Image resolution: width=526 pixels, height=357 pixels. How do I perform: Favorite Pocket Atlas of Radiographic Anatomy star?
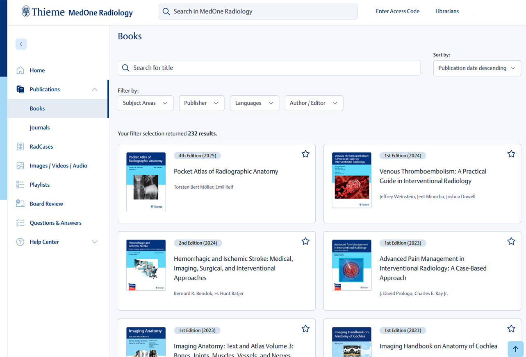point(305,154)
